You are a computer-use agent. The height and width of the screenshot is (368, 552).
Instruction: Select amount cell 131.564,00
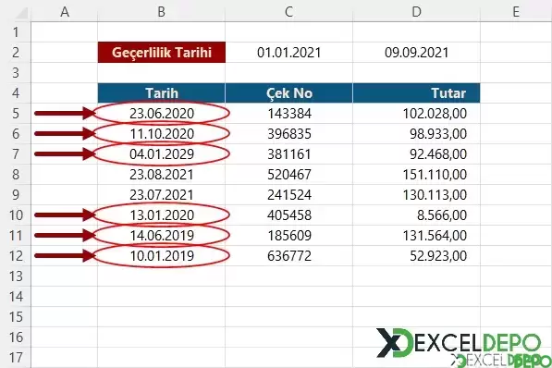click(416, 235)
